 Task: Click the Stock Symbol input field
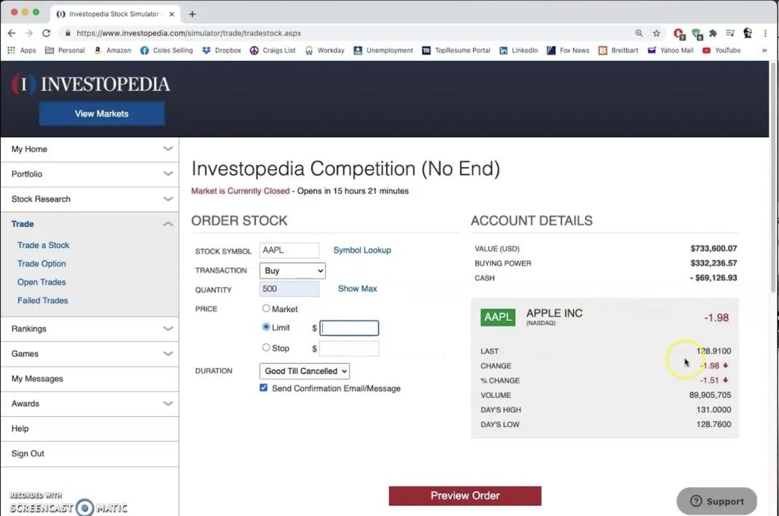point(289,250)
